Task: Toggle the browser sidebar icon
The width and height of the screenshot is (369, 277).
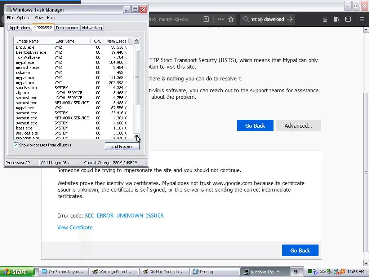Action: point(348,19)
